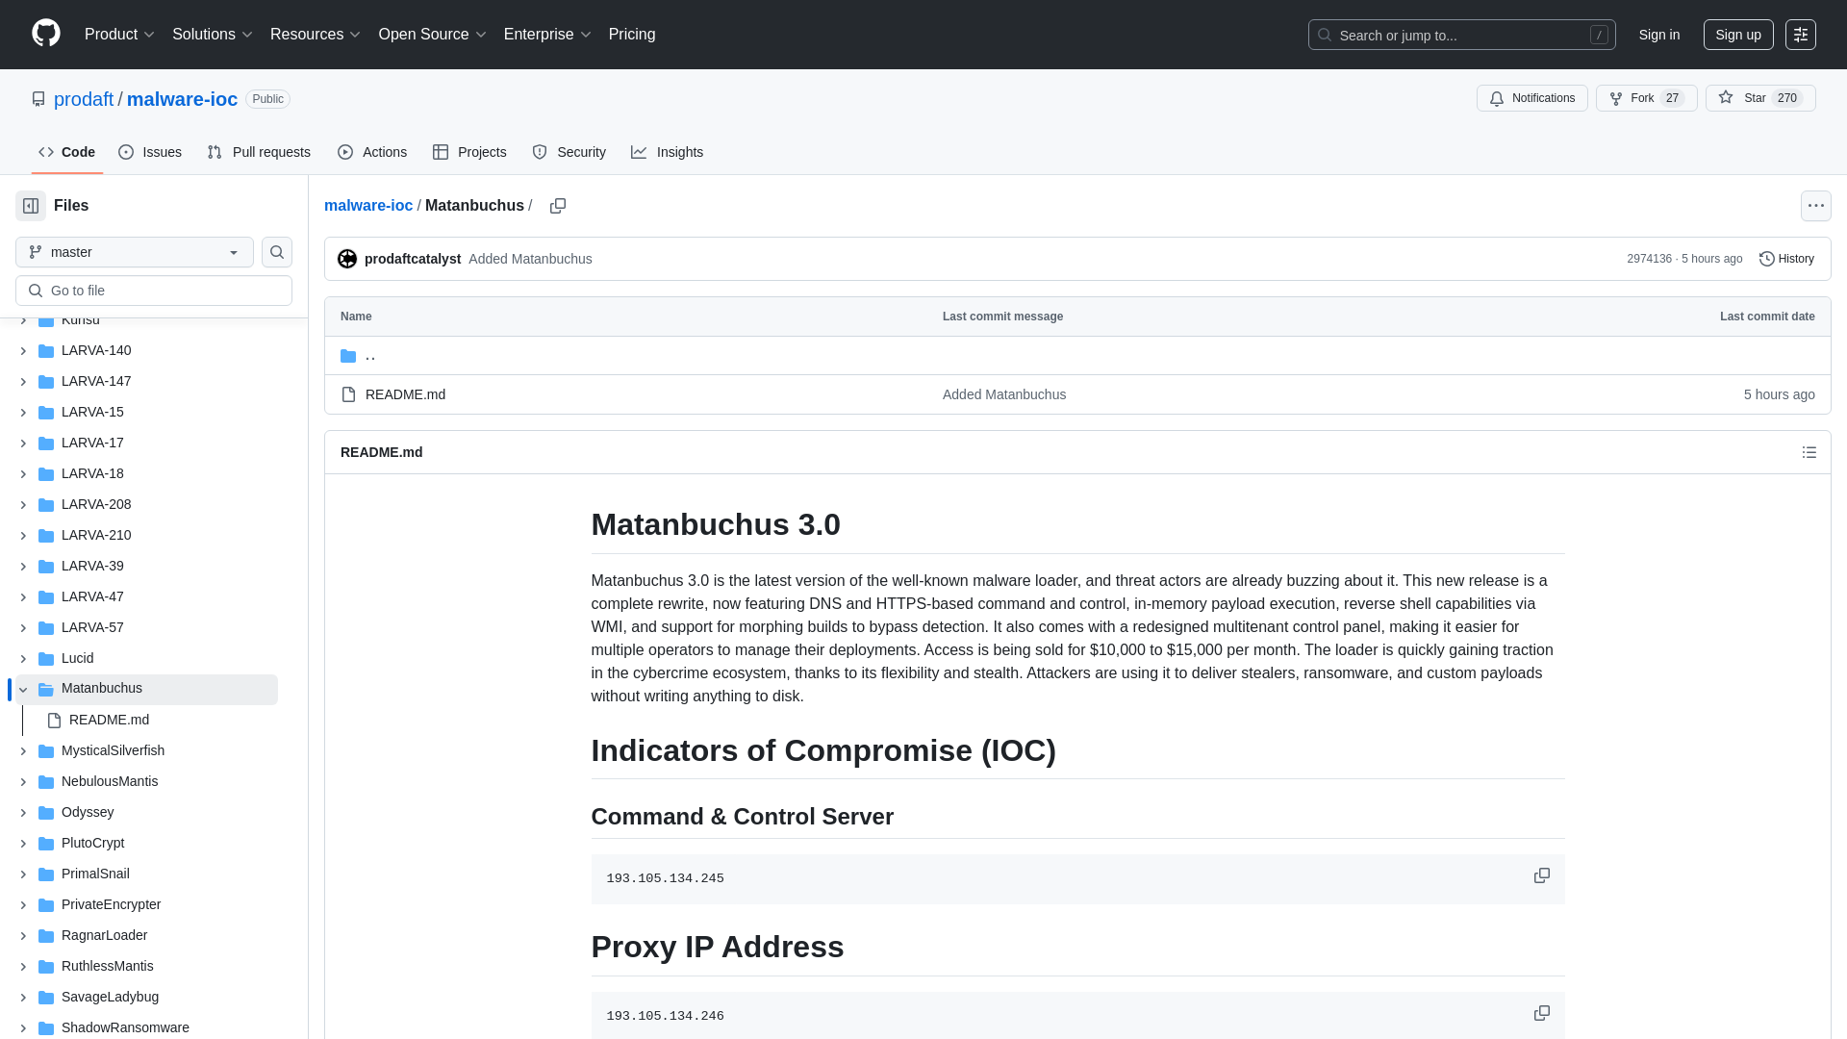Switch to the Projects tab
The image size is (1847, 1039).
point(469,152)
